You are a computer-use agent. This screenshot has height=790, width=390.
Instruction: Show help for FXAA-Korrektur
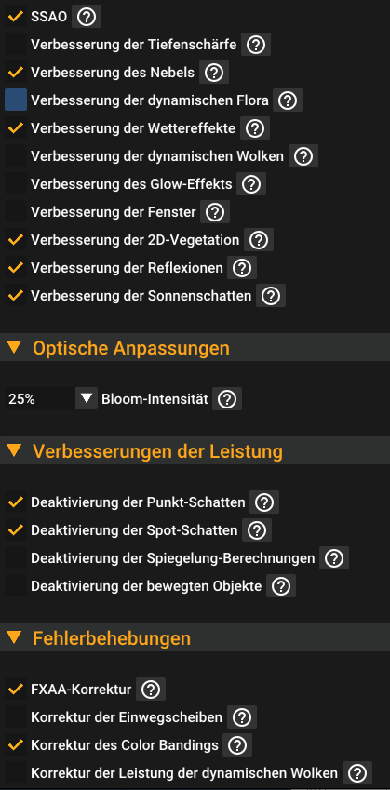click(x=151, y=690)
